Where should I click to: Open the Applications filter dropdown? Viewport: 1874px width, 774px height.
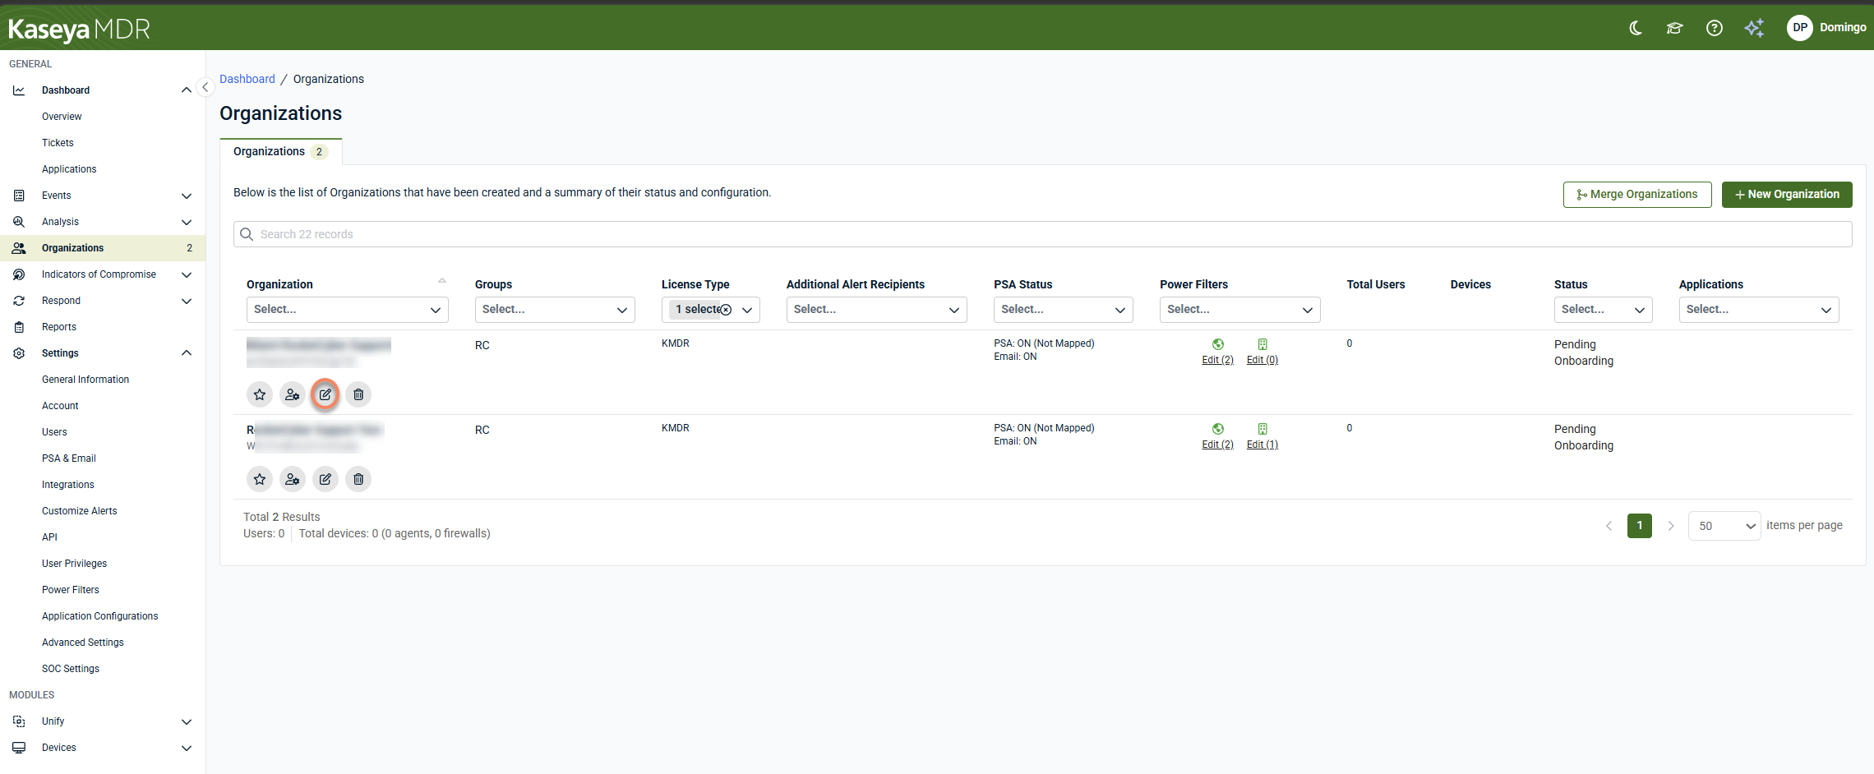point(1759,310)
